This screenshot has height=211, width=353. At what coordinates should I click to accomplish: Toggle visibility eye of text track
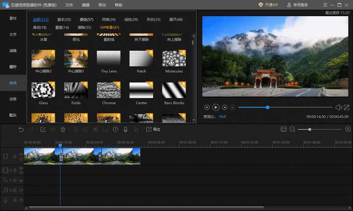[x=21, y=180]
